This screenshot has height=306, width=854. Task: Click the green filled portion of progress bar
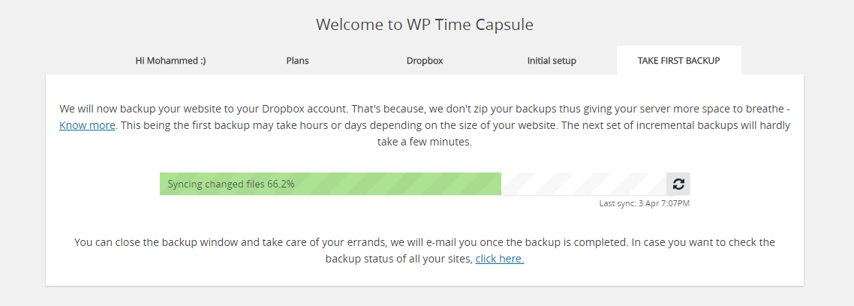click(330, 184)
